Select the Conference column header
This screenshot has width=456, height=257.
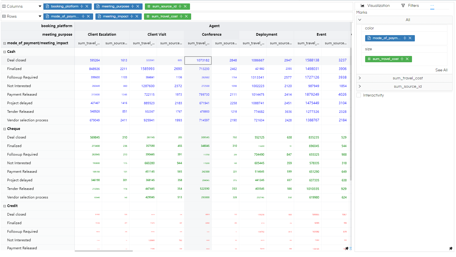pos(212,35)
